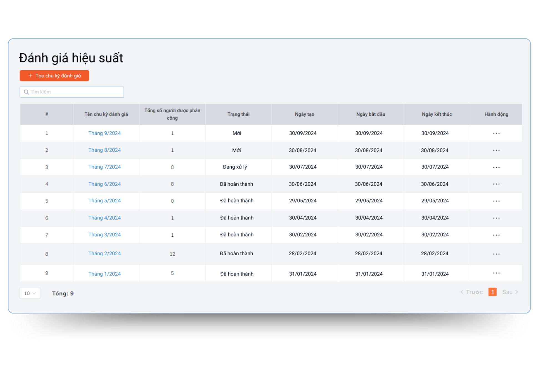The image size is (539, 381).
Task: Click Tạo chu kỳ đánh giá button
Action: 54,76
